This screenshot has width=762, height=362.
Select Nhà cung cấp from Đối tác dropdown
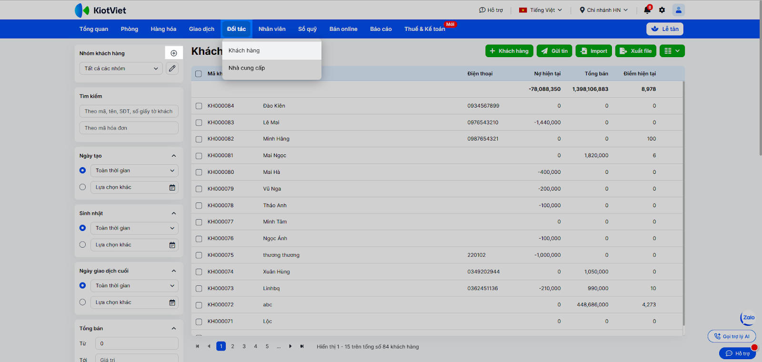click(272, 68)
